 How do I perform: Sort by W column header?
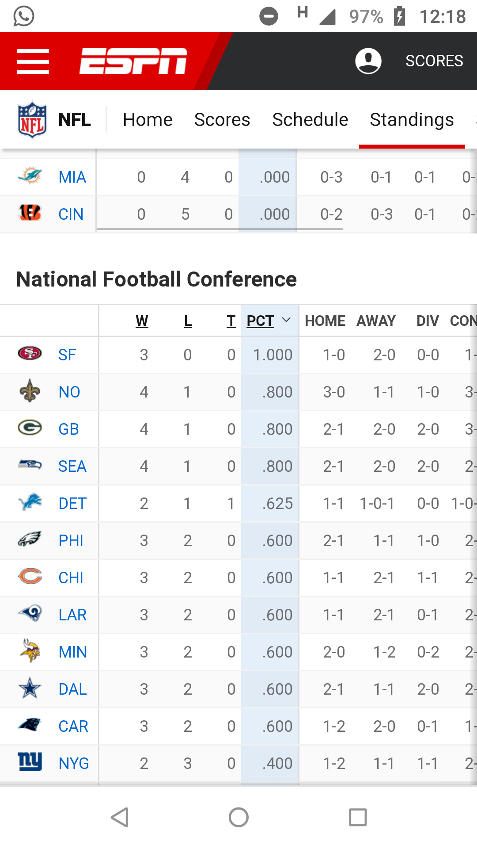point(142,321)
